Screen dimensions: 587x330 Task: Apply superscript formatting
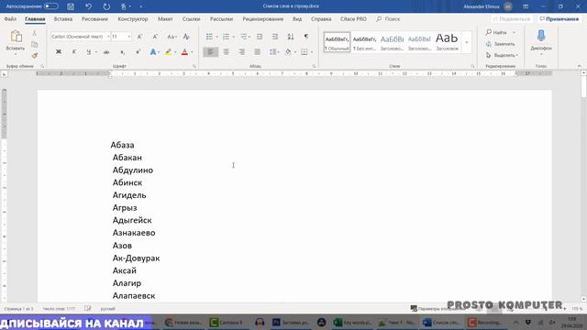[x=138, y=52]
